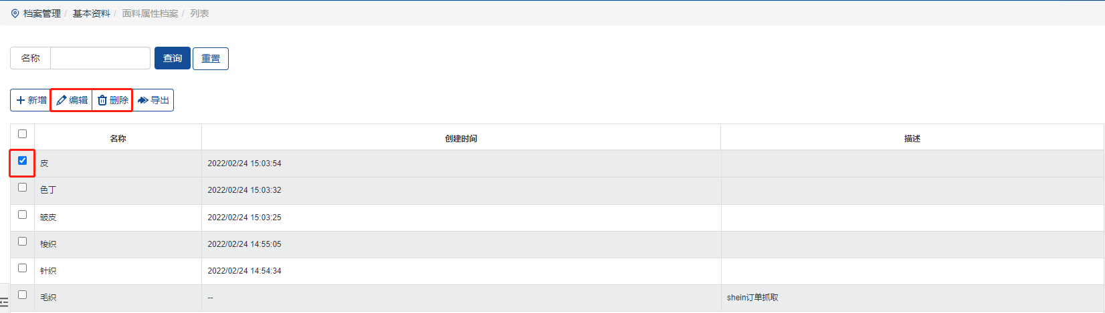Click the location pin icon in breadcrumb

[x=15, y=13]
